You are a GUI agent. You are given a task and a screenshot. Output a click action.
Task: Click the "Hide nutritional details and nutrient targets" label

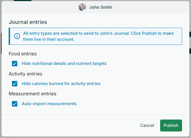tap(64, 64)
